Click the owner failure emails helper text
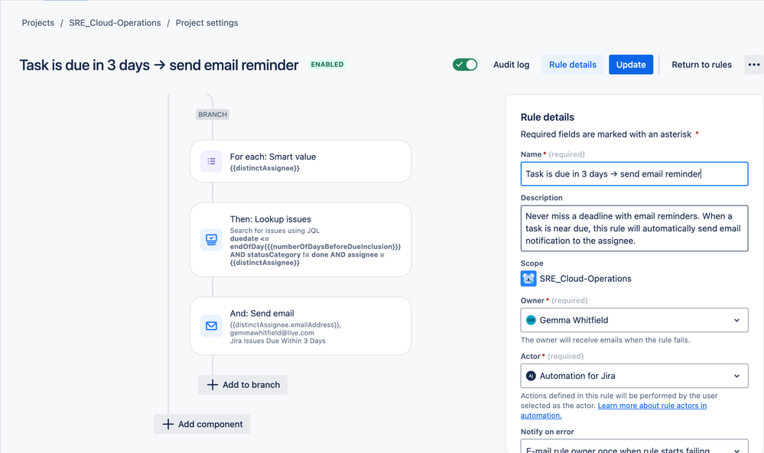Image resolution: width=764 pixels, height=453 pixels. pos(605,340)
